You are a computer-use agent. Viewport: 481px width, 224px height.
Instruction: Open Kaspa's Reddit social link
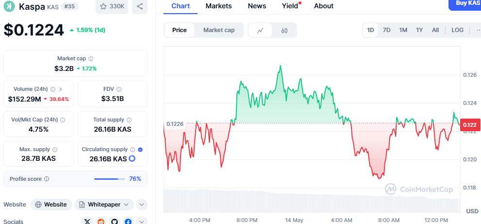(x=101, y=222)
